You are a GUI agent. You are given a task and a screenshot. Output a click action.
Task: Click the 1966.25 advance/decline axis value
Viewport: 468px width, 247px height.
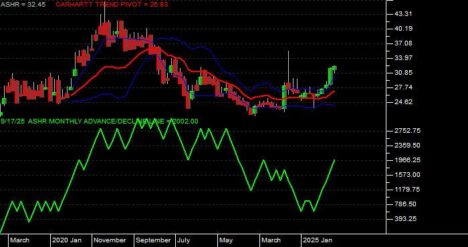[x=407, y=160]
